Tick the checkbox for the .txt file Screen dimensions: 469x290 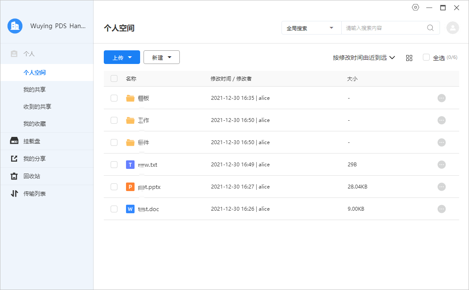pyautogui.click(x=114, y=165)
